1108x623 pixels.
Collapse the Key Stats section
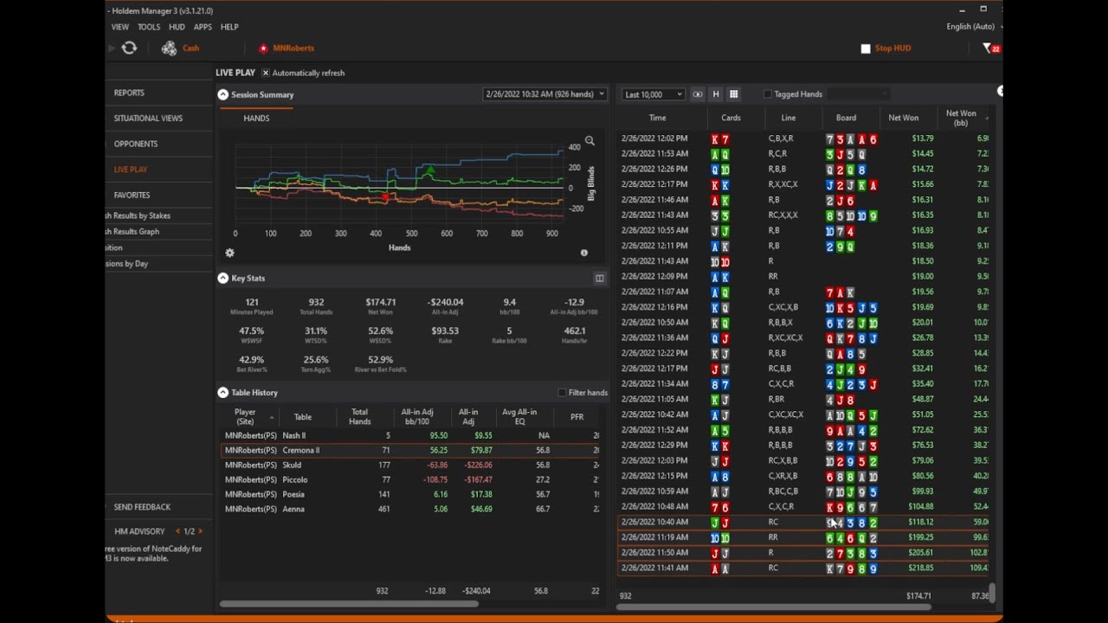[222, 279]
